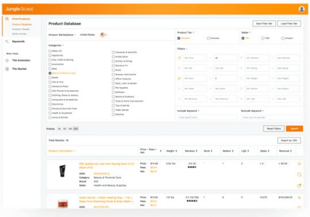310x217 pixels.
Task: Click the Jungle Scout logo
Action: [x=19, y=9]
